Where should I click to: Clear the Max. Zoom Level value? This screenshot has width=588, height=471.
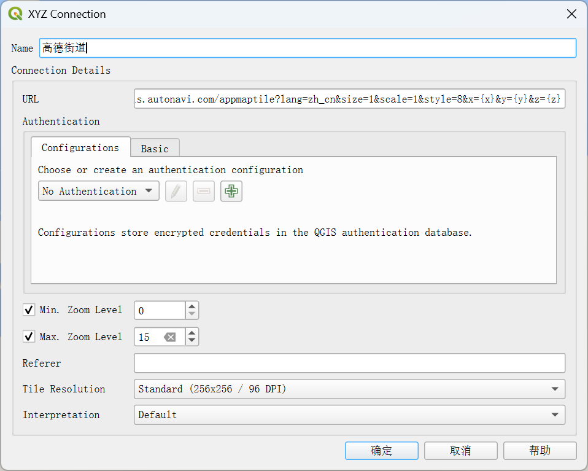coord(170,337)
